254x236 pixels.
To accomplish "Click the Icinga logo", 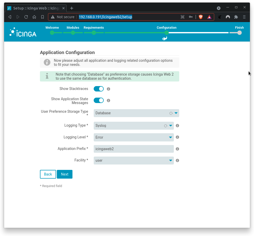I will [23, 32].
